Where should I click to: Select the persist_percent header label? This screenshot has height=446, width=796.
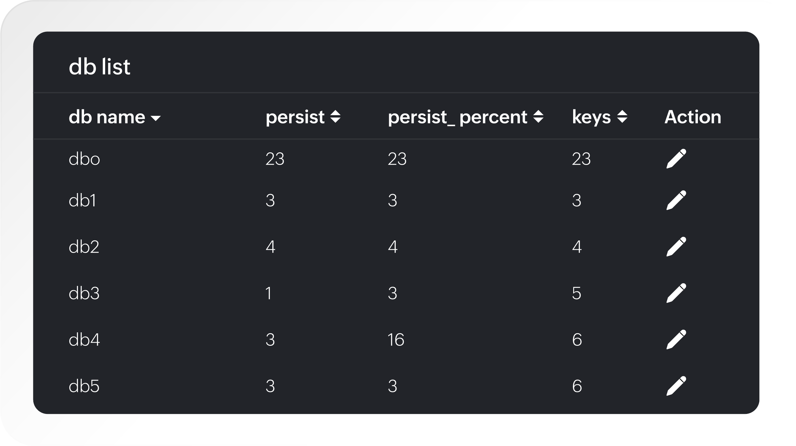(457, 117)
